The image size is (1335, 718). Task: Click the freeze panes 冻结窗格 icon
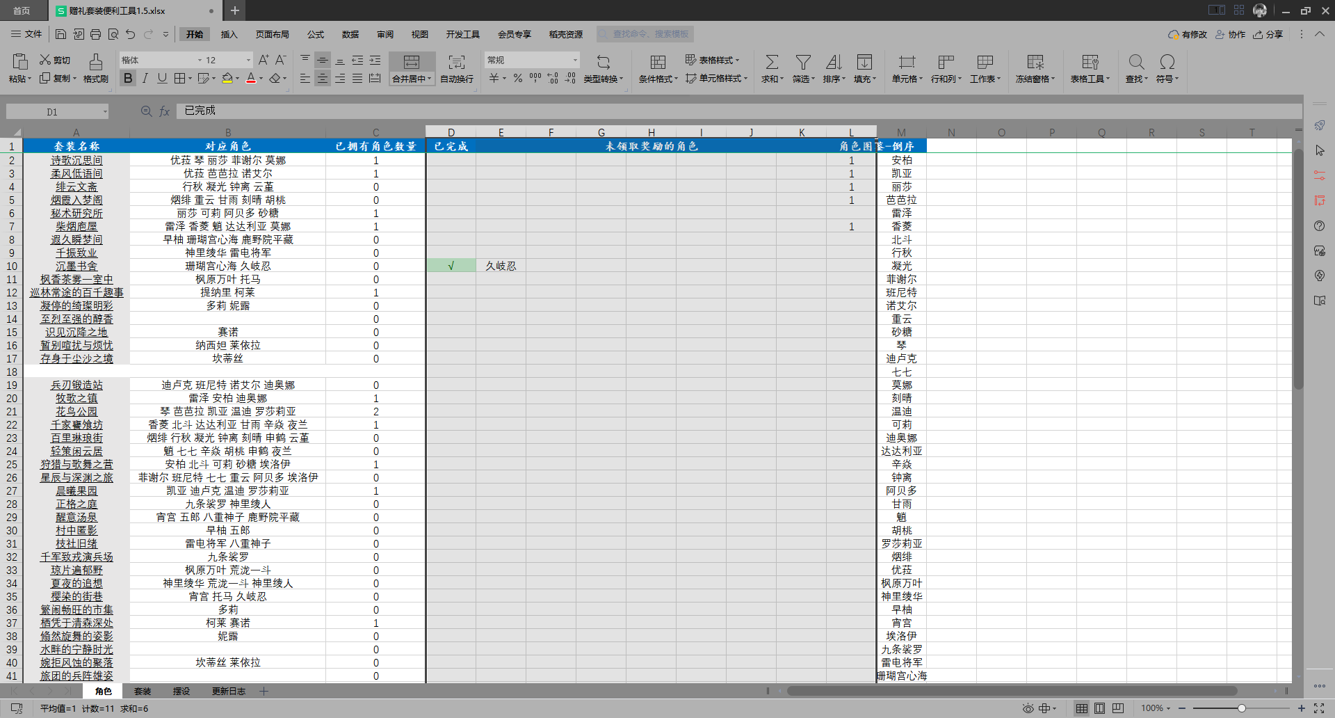[1035, 62]
